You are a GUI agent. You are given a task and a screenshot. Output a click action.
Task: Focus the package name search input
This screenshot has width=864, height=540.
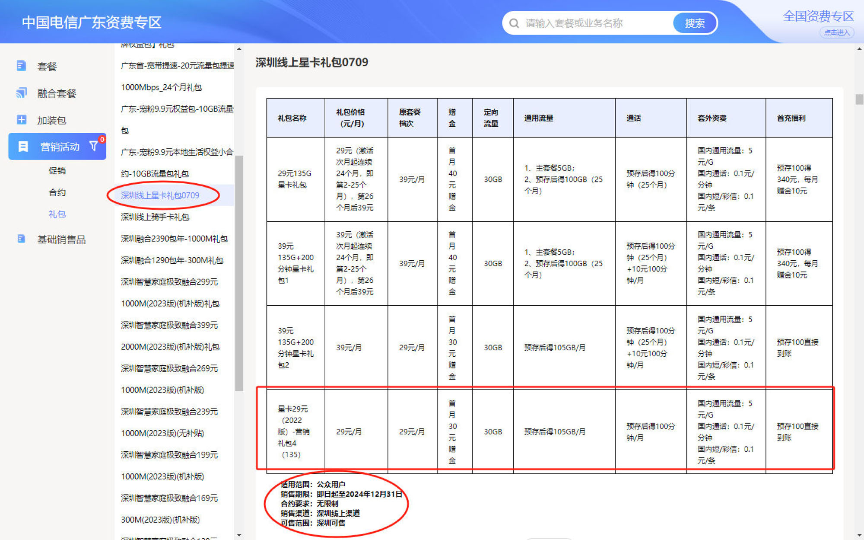point(596,23)
